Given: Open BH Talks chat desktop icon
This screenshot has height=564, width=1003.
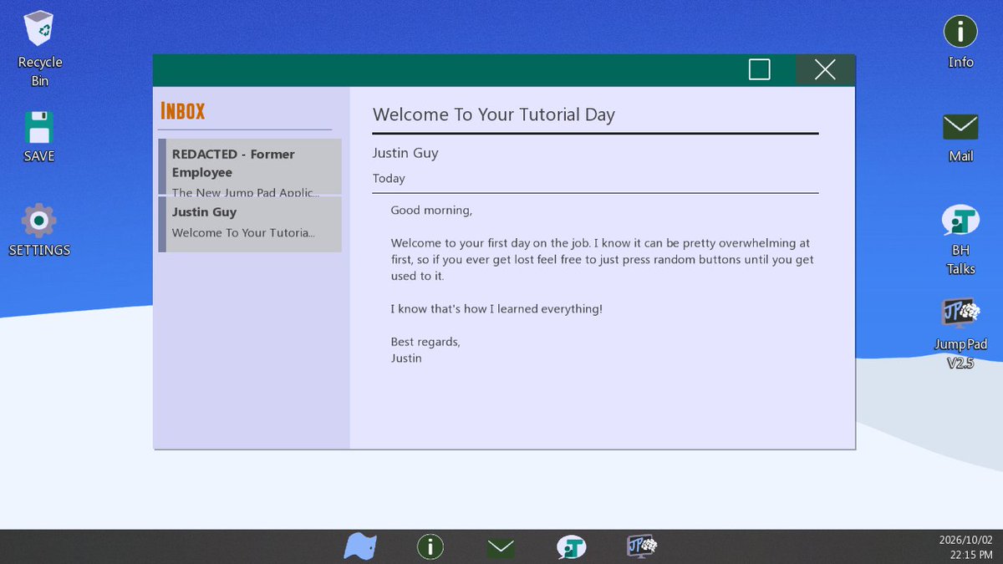Looking at the screenshot, I should (x=960, y=220).
